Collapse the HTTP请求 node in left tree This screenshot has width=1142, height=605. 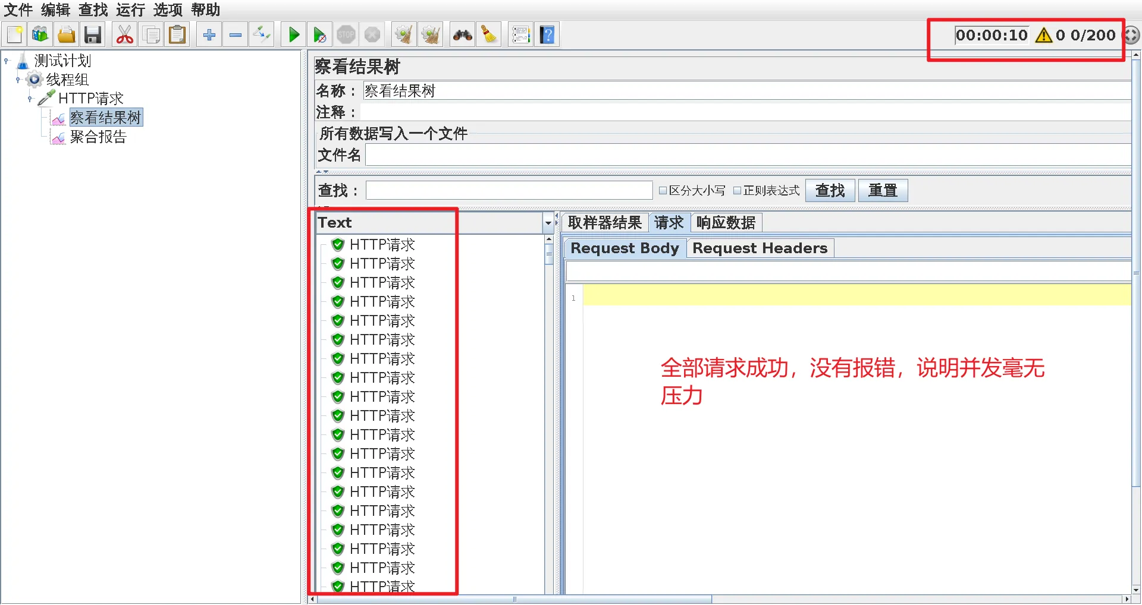pyautogui.click(x=30, y=99)
